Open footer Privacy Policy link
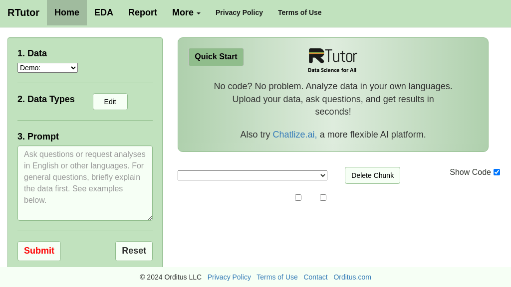 pos(229,277)
